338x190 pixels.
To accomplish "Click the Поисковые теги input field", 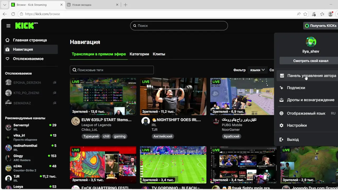I will pos(112,70).
